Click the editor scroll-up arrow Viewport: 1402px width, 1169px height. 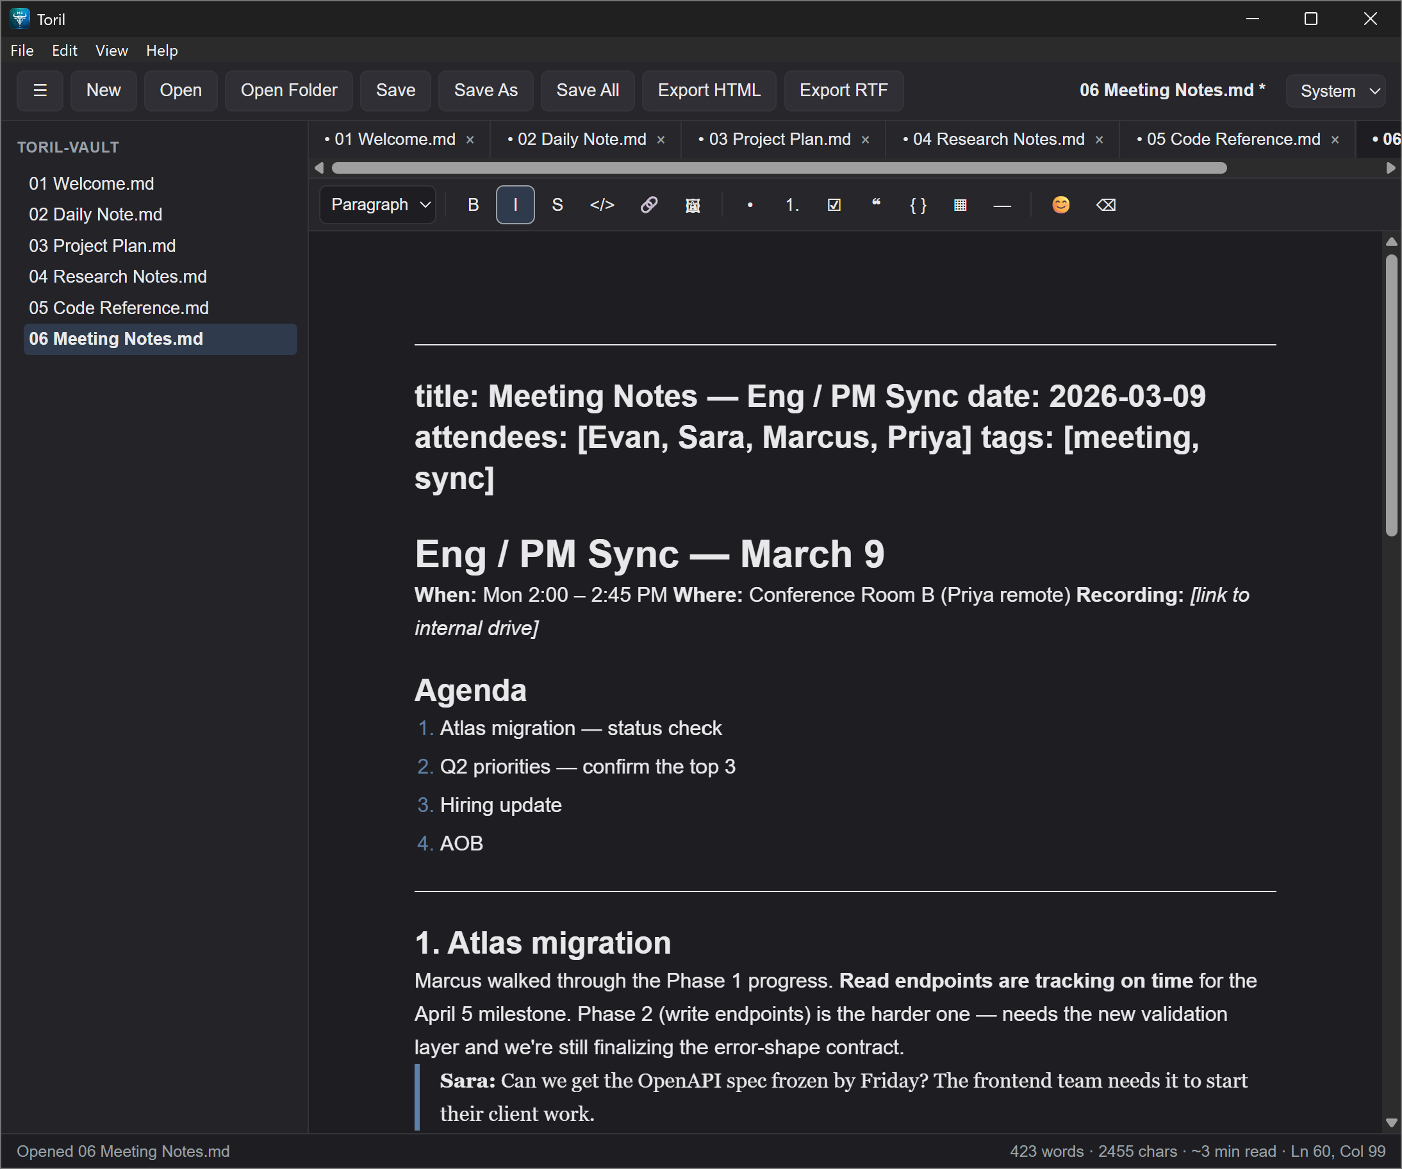[1392, 242]
